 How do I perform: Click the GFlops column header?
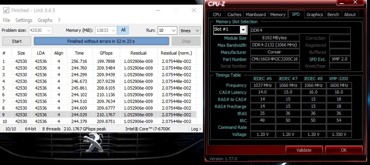(106, 53)
